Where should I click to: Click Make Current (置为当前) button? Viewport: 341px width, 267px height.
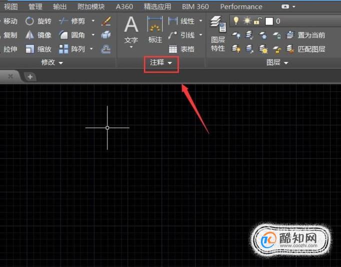(x=305, y=35)
